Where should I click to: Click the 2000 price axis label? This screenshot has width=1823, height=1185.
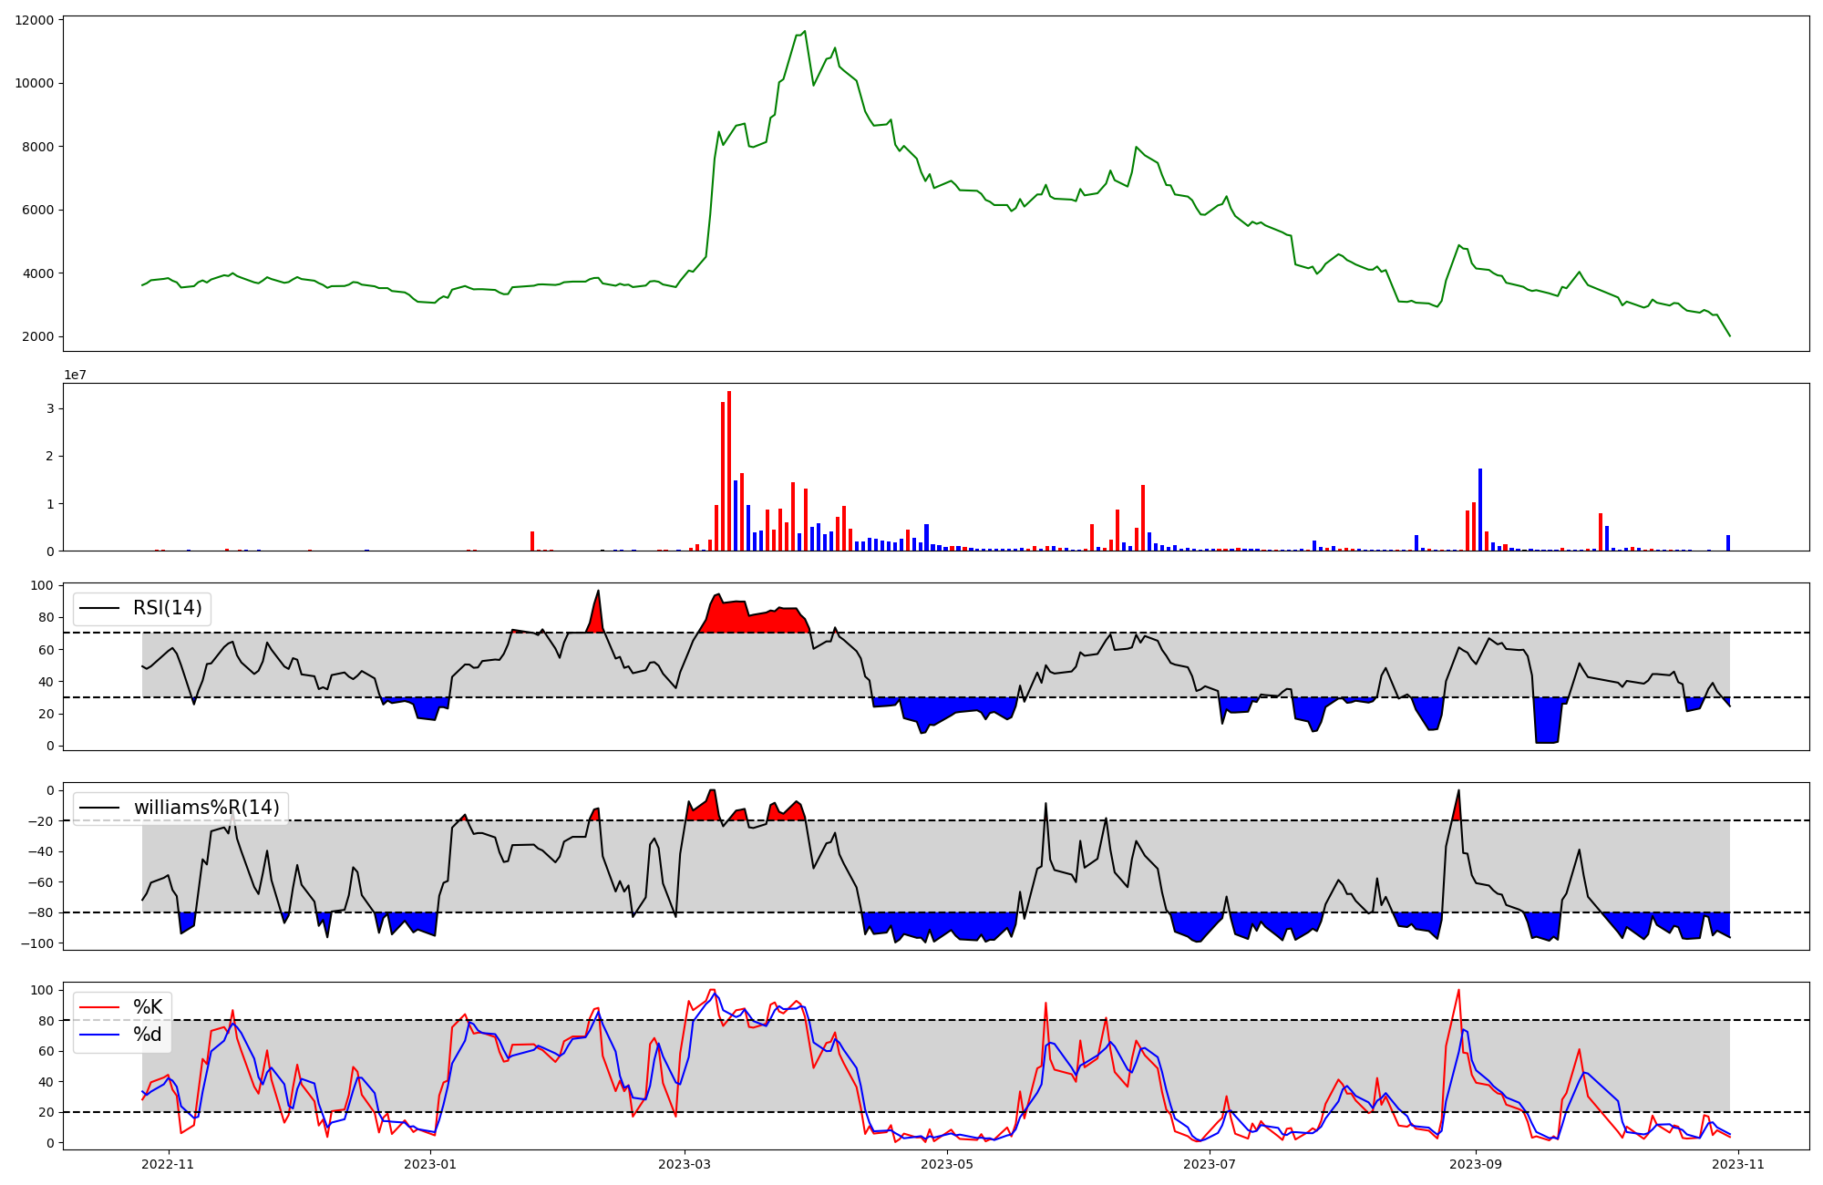click(x=38, y=336)
